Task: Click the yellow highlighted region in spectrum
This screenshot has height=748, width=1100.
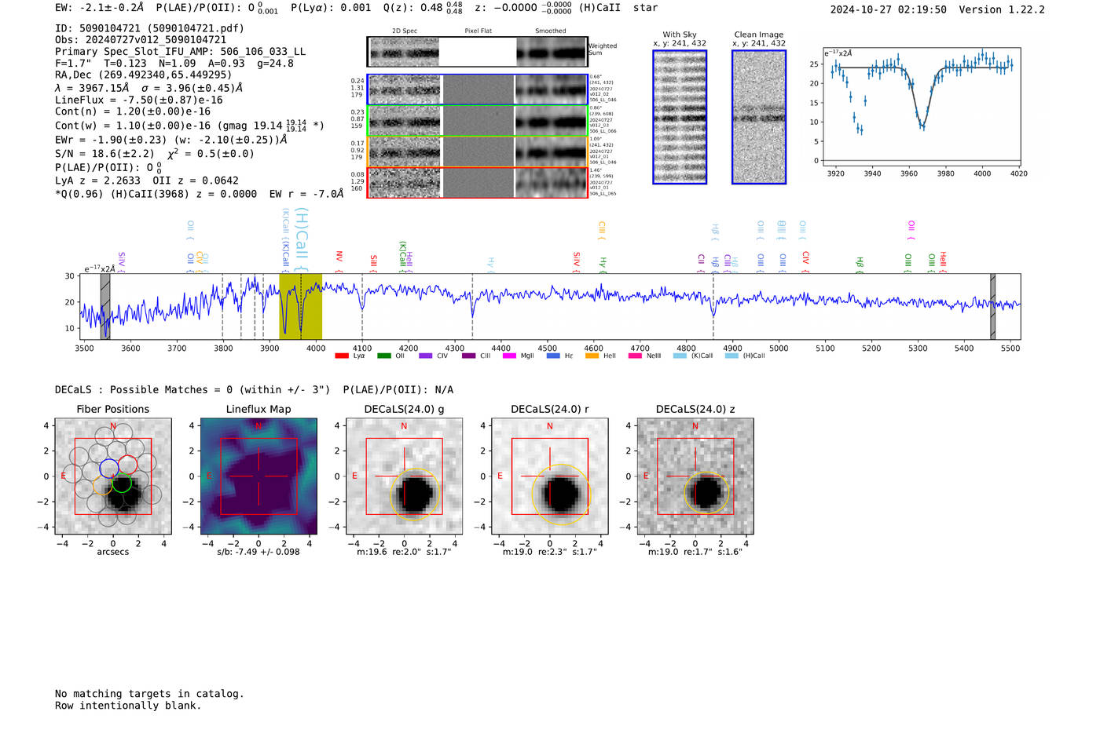Action: click(x=300, y=306)
